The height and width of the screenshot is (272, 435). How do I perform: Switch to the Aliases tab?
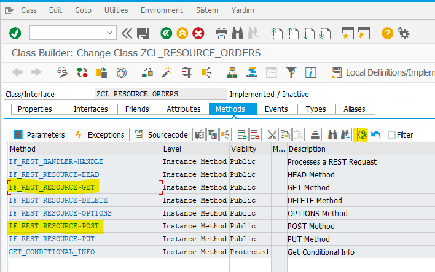point(355,109)
